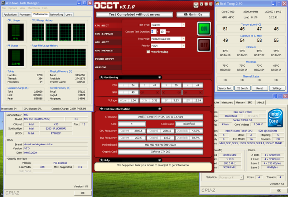Click the OCCT move window crosshair icon
288x197 pixels.
(x=196, y=5)
